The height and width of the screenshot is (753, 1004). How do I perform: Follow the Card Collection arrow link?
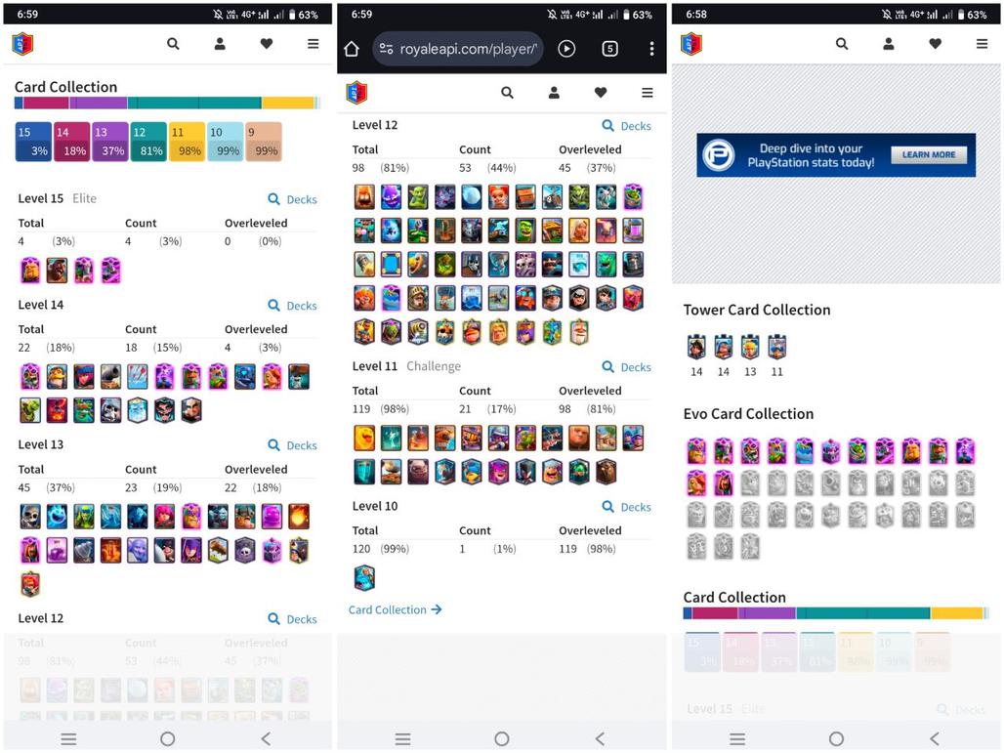coord(396,609)
